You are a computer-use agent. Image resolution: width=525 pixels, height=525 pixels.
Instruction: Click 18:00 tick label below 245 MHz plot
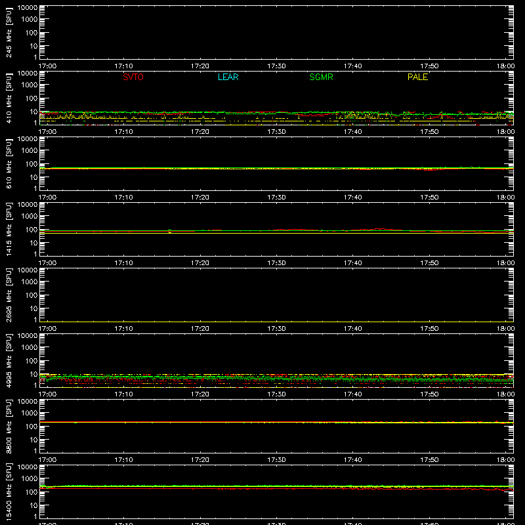(x=505, y=66)
